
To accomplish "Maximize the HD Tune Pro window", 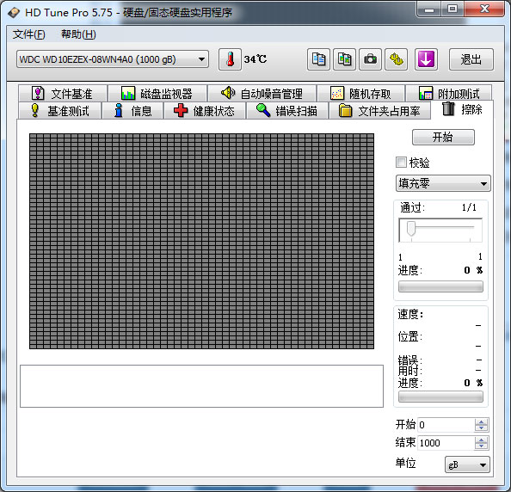I will click(x=453, y=9).
